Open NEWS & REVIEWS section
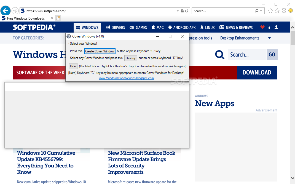This screenshot has width=295, height=184. [236, 28]
